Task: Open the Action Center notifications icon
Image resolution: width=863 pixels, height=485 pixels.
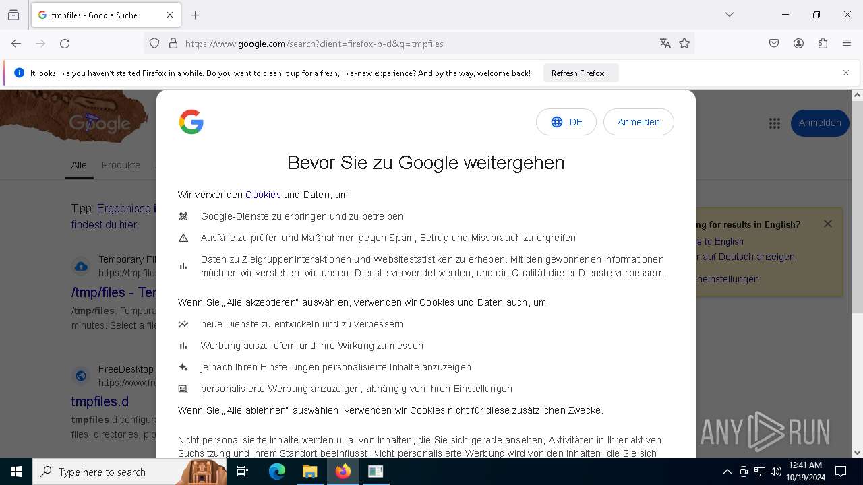Action: [x=841, y=472]
